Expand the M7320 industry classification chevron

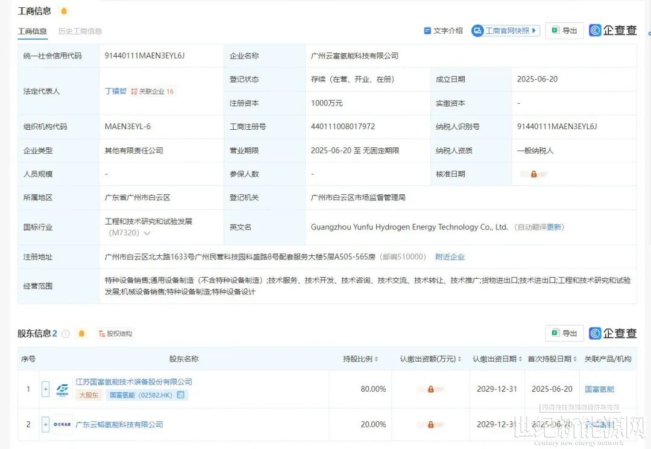(x=147, y=233)
